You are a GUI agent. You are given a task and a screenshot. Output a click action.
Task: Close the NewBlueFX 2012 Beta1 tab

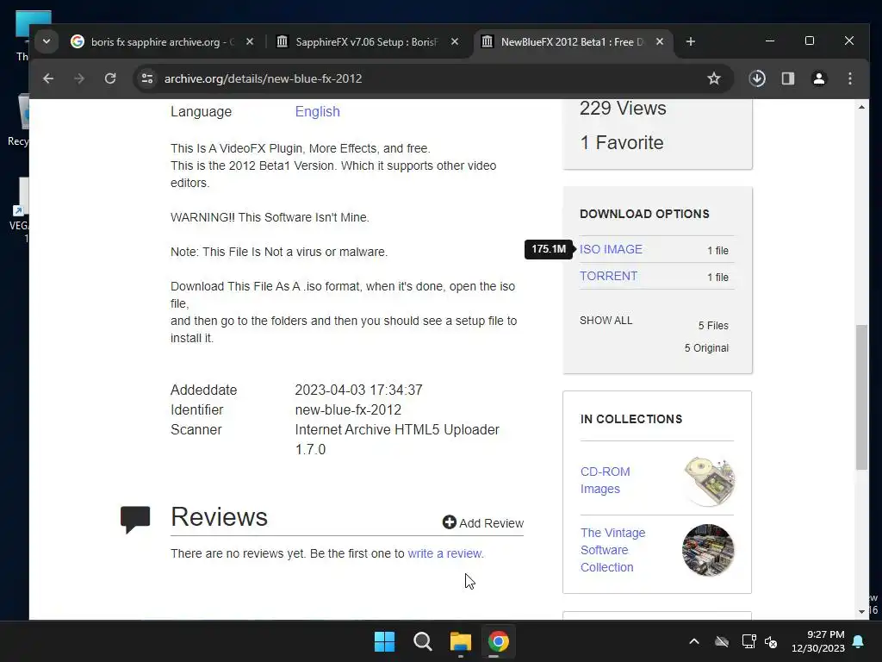(x=660, y=41)
